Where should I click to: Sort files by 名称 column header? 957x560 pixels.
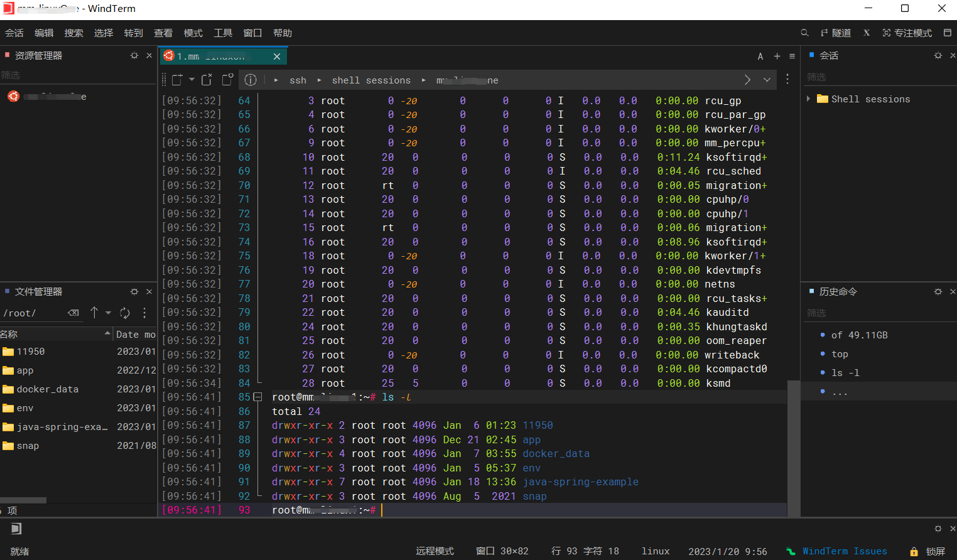click(55, 334)
